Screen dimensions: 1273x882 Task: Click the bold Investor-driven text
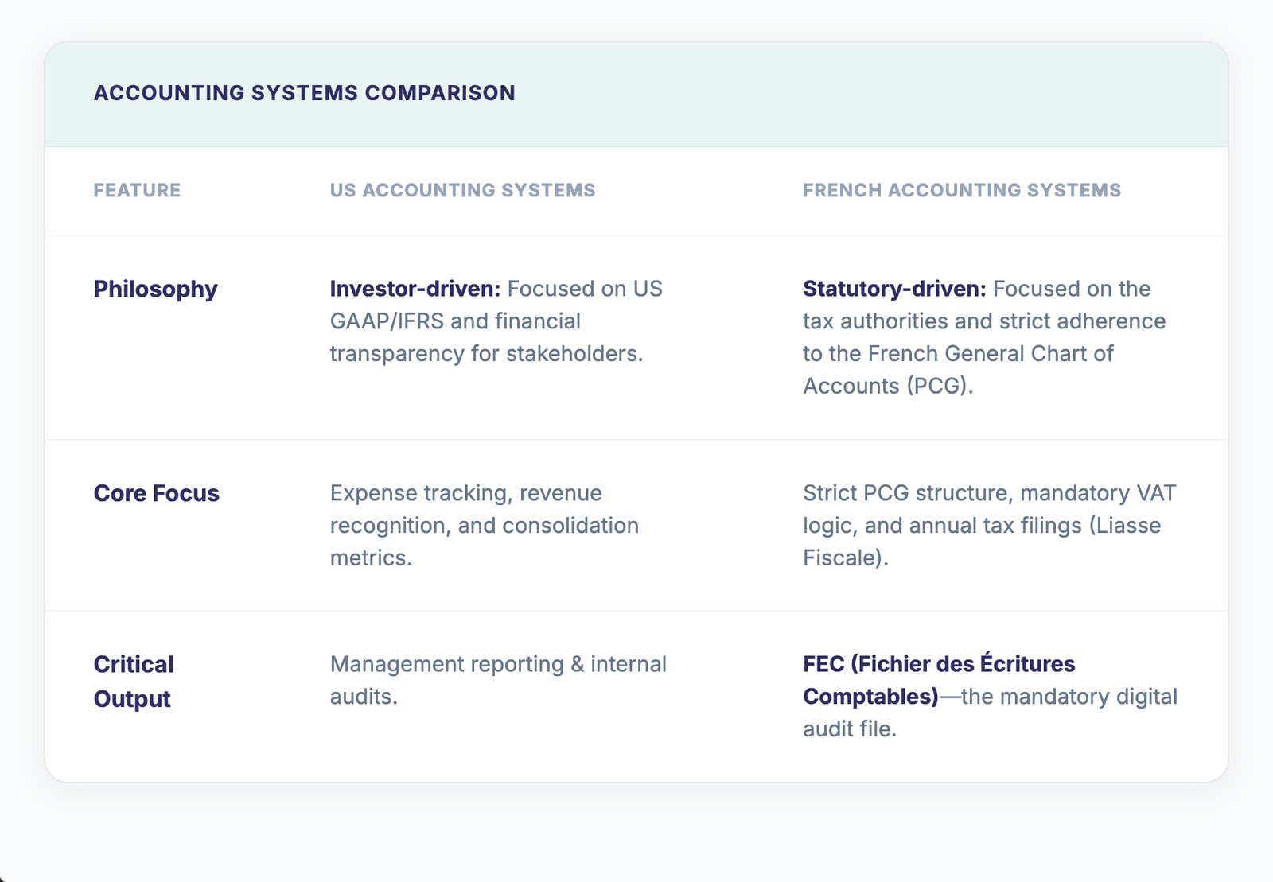pos(415,289)
